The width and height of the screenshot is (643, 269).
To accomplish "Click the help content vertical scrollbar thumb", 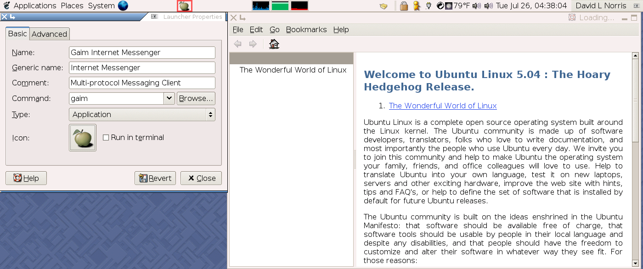I will pos(635,101).
